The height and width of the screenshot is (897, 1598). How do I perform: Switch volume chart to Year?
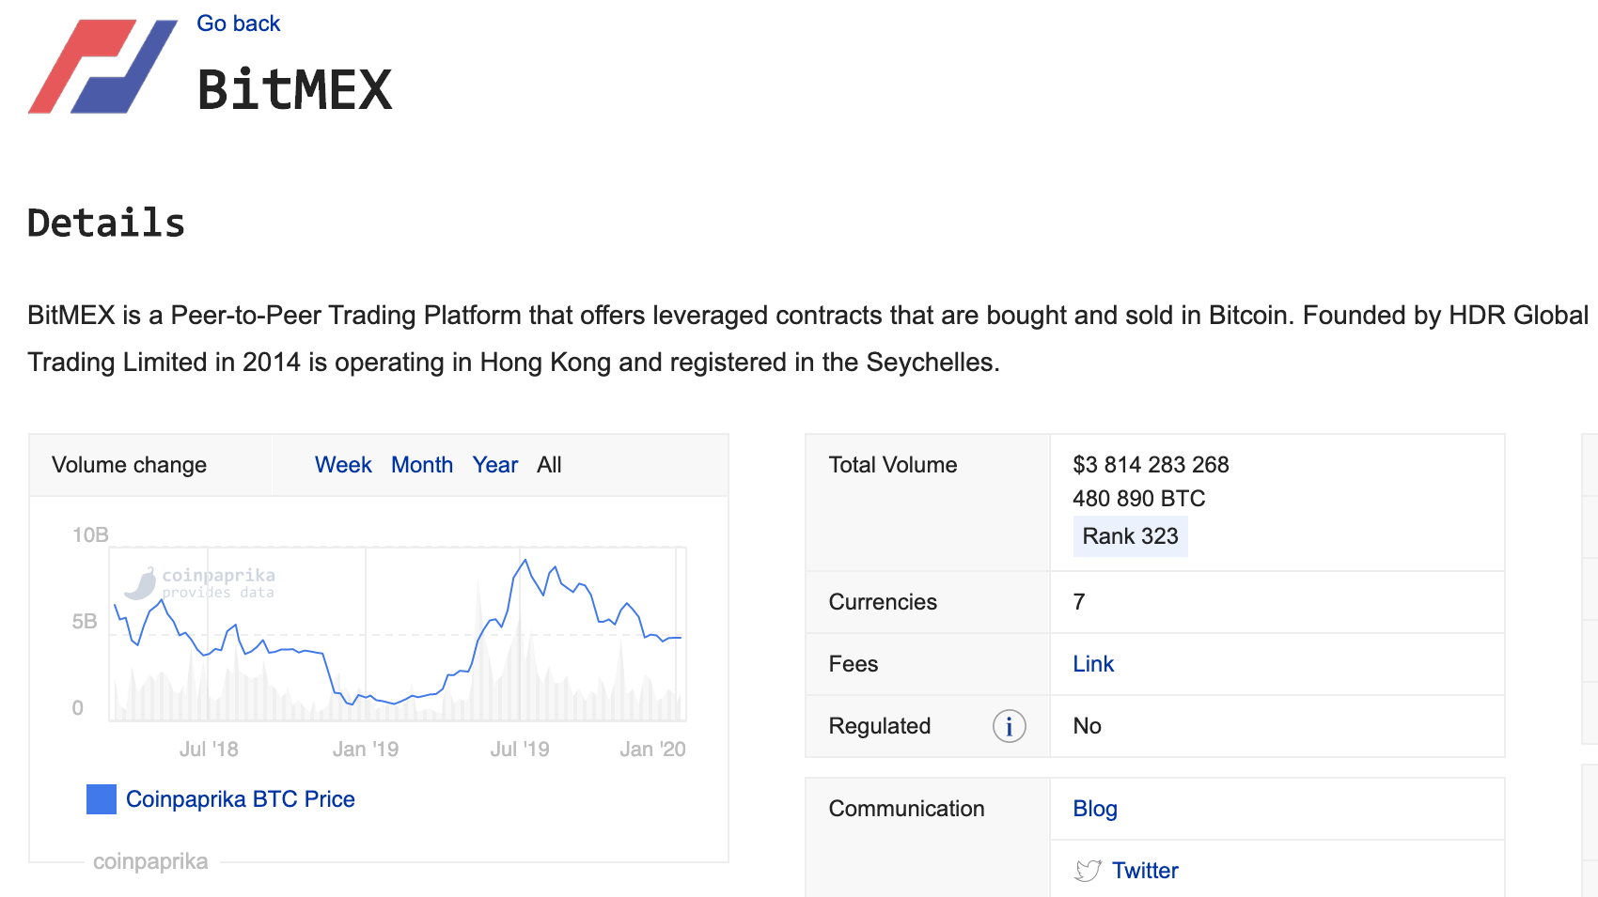[495, 465]
